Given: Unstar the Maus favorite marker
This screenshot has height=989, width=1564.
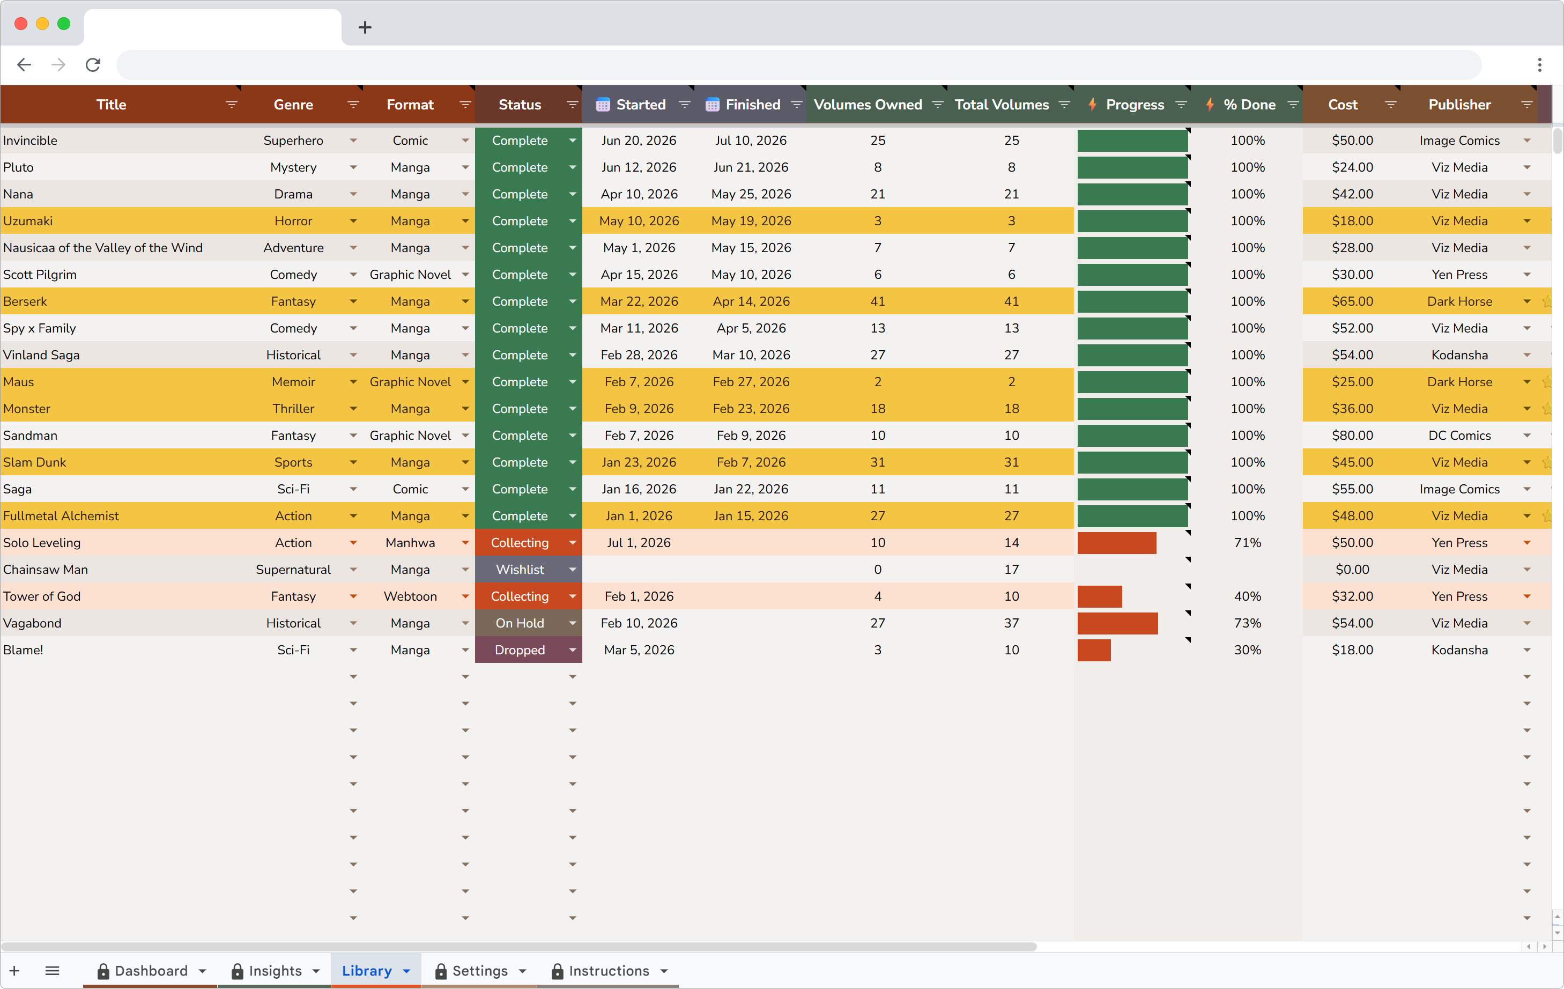Looking at the screenshot, I should (1548, 381).
